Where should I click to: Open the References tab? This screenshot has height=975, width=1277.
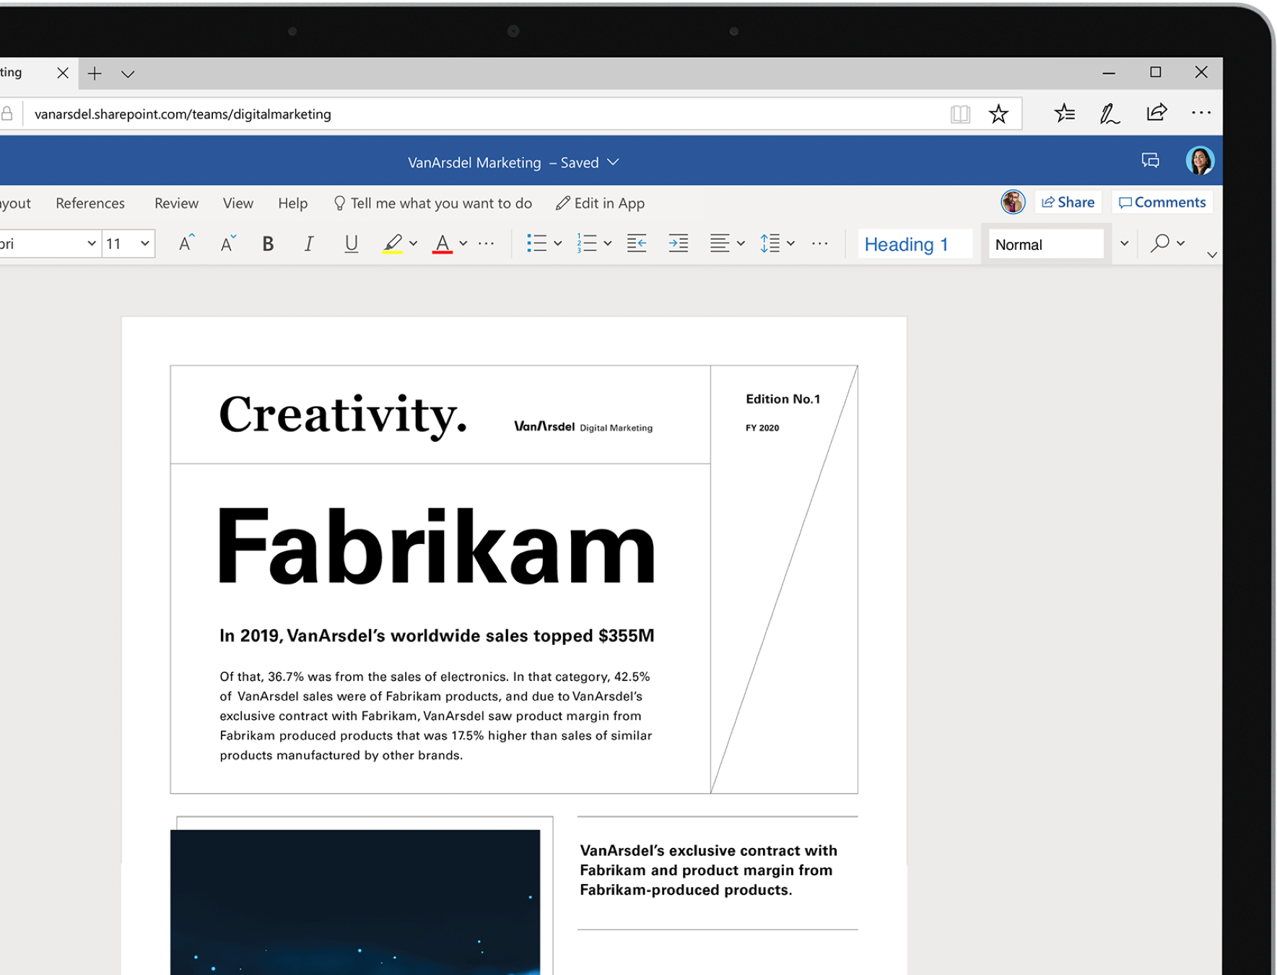pyautogui.click(x=90, y=203)
